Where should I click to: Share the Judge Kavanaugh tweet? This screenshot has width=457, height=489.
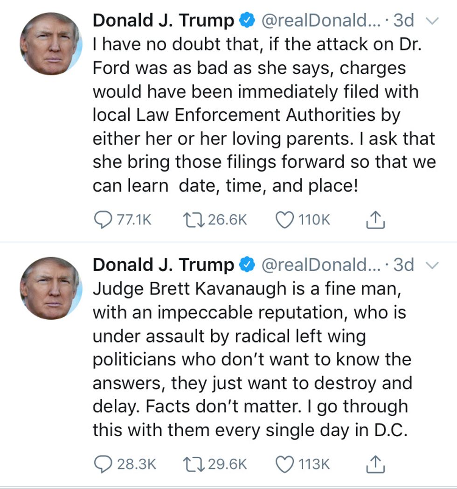[x=375, y=464]
